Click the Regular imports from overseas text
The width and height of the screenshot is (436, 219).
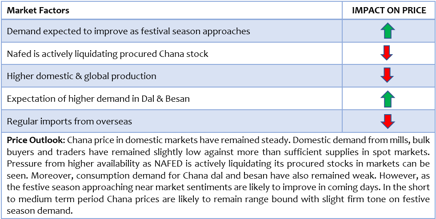click(x=69, y=121)
